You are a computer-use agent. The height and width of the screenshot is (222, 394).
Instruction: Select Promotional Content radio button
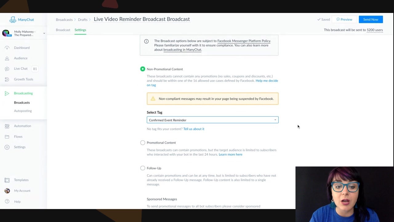pyautogui.click(x=143, y=143)
